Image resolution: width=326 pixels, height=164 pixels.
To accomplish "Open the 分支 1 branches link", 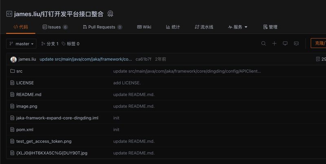I will tap(50, 44).
